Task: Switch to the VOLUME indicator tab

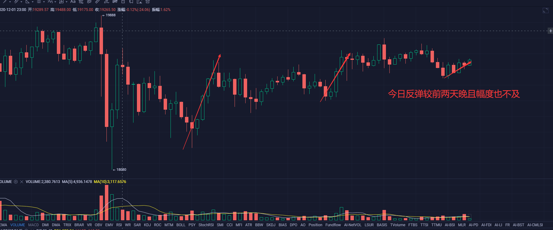Action: [18, 225]
